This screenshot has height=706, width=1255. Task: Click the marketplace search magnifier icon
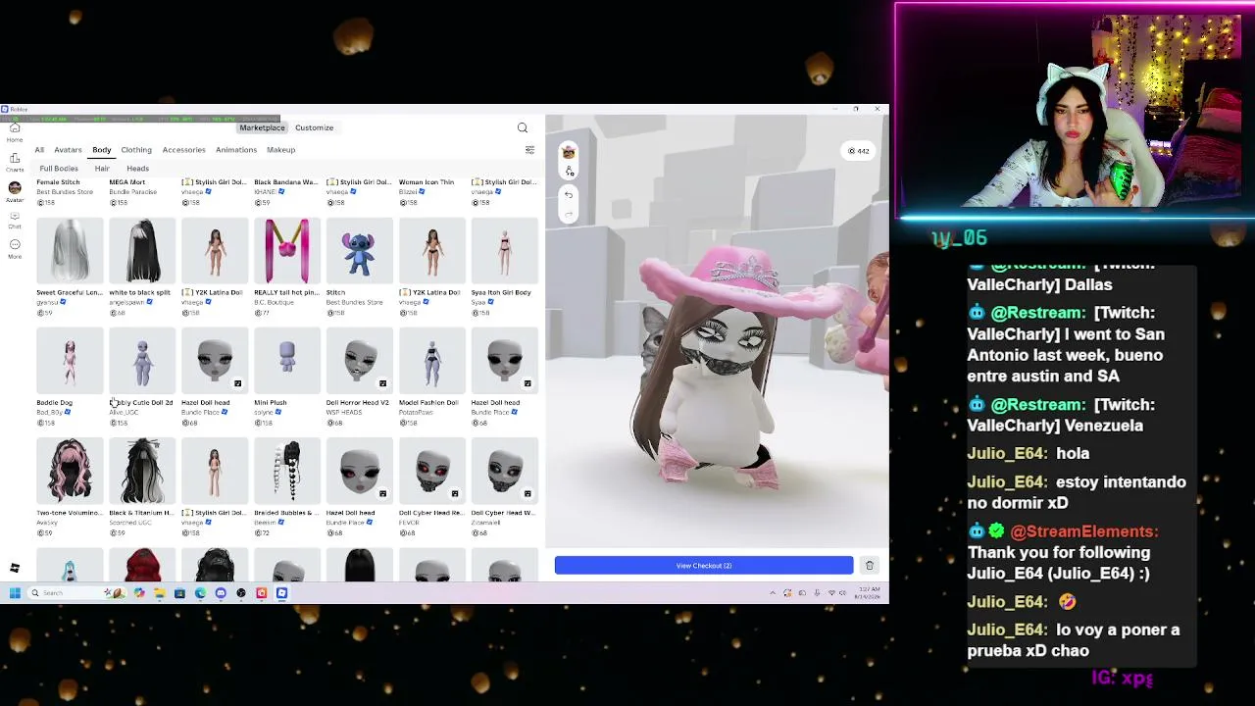point(523,127)
